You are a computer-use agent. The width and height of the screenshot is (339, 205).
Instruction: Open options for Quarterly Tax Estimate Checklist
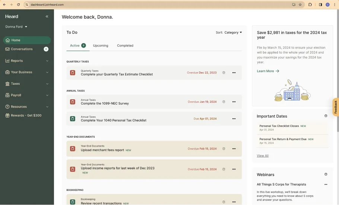click(x=234, y=73)
